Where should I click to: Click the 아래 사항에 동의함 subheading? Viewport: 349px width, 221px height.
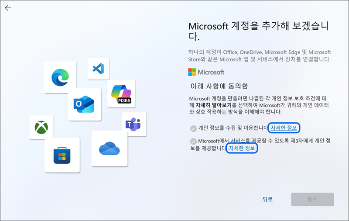pyautogui.click(x=219, y=86)
